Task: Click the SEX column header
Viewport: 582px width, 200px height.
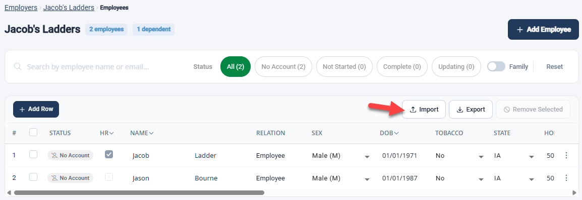Action: [317, 133]
